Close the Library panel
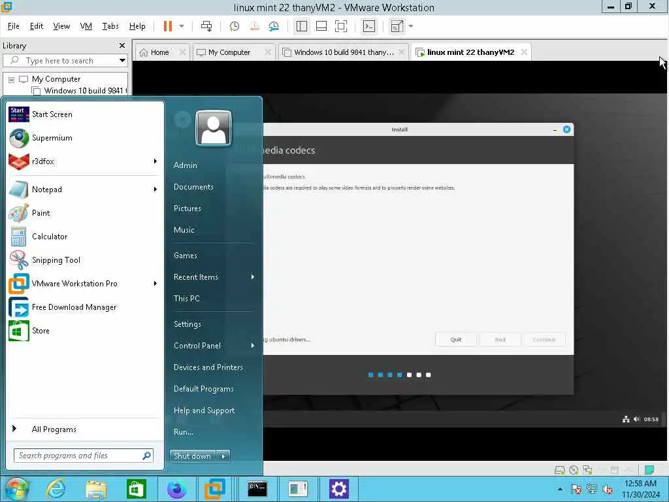Image resolution: width=669 pixels, height=502 pixels. click(x=122, y=45)
